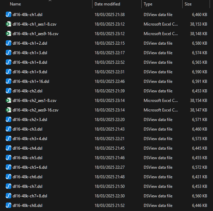Select file name dl16-48k-ch1_aes9-16.csv

[35, 34]
